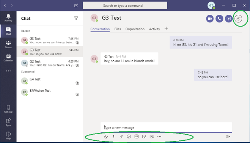This screenshot has height=143, width=250.
Task: Click the Skype icon next to G4 Test
Action: point(77,83)
